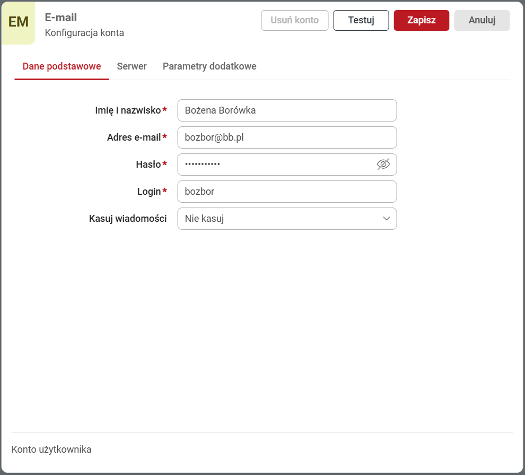Click the 'Imię i nazwisko' label
Viewport: 525px width, 475px height.
click(127, 110)
